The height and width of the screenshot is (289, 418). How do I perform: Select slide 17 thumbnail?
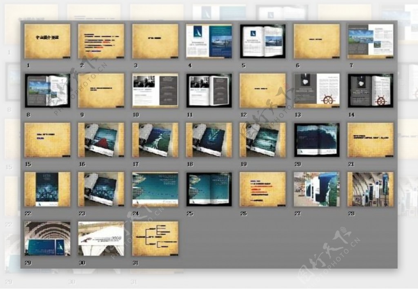click(155, 140)
